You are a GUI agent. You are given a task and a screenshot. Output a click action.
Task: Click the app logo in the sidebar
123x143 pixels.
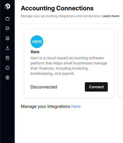pyautogui.click(x=7, y=6)
